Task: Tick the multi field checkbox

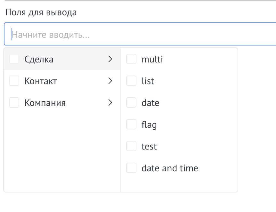Action: [x=131, y=59]
